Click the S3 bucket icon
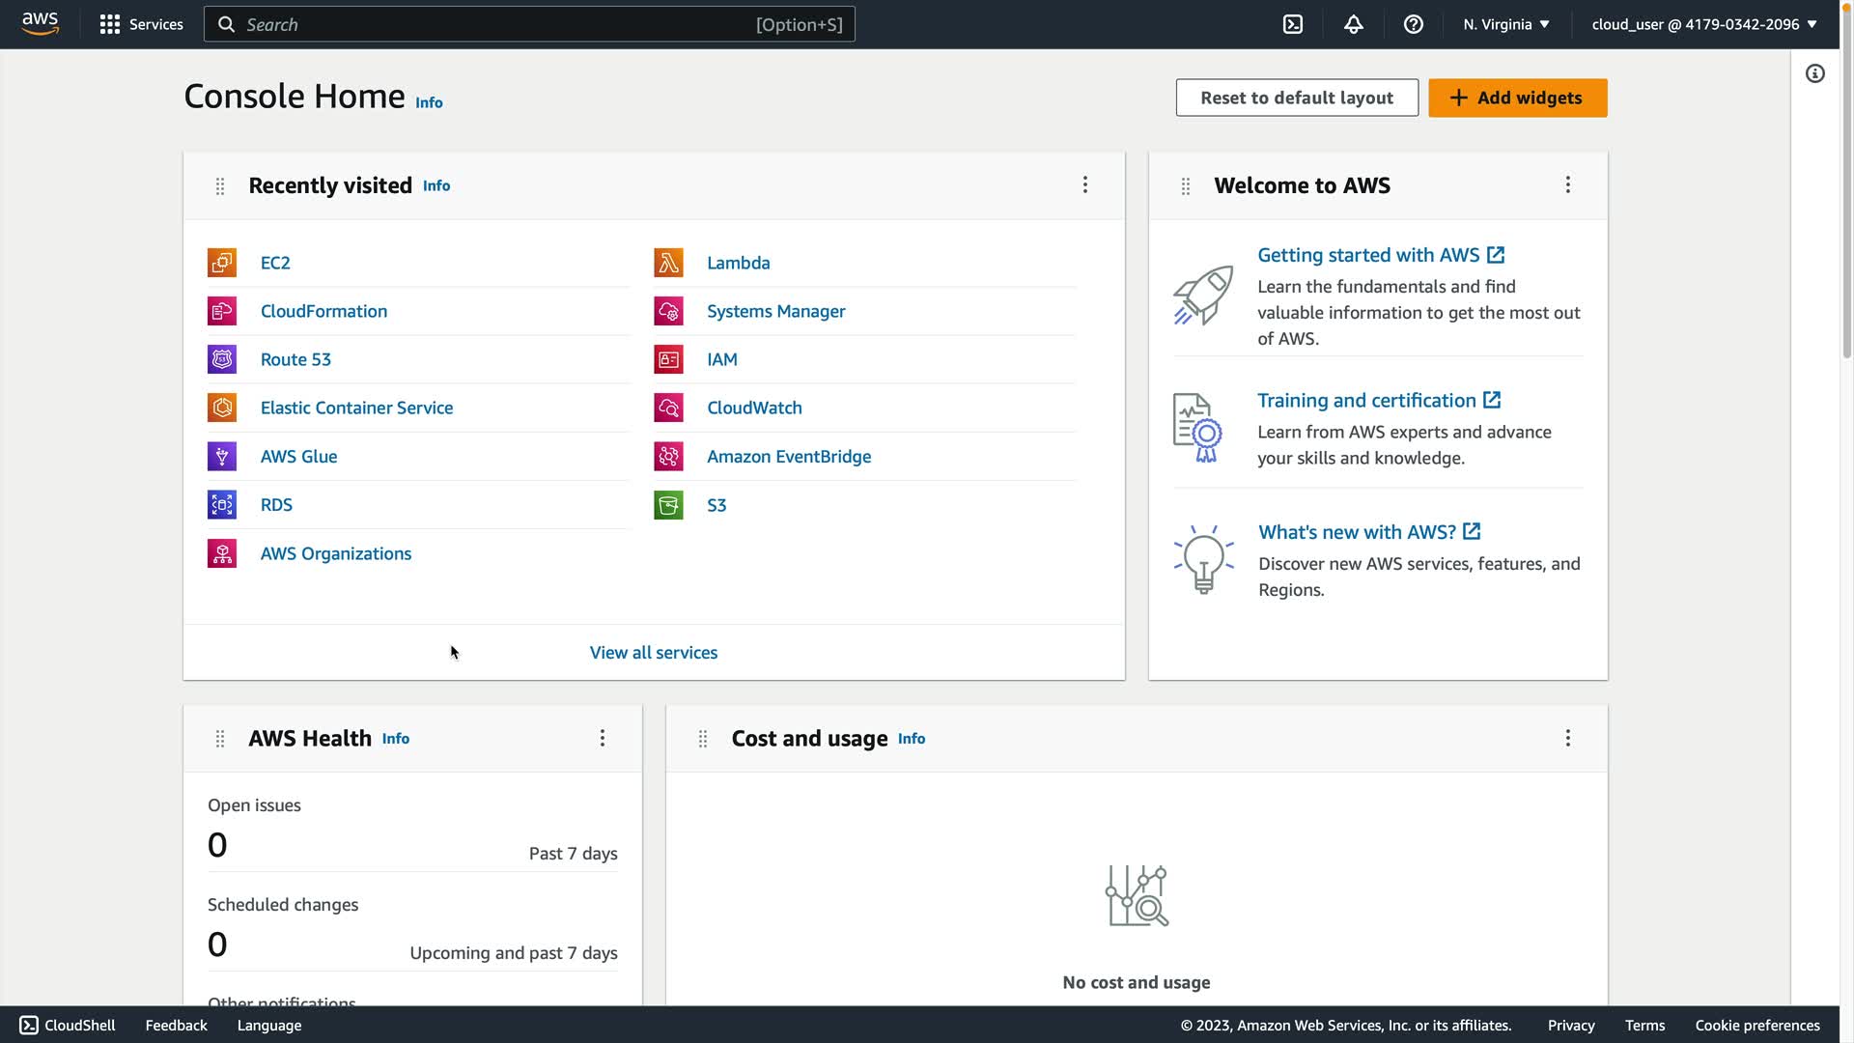Image resolution: width=1854 pixels, height=1043 pixels. pos(668,505)
